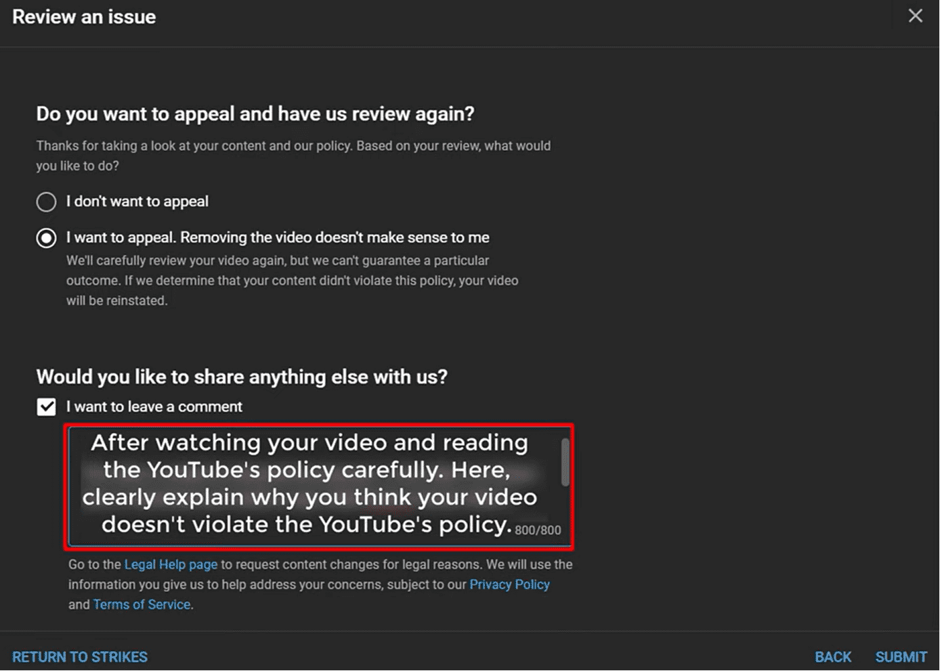Click "Thanks for taking a look" paragraph
Viewport: 940px width, 671px height.
click(x=293, y=156)
